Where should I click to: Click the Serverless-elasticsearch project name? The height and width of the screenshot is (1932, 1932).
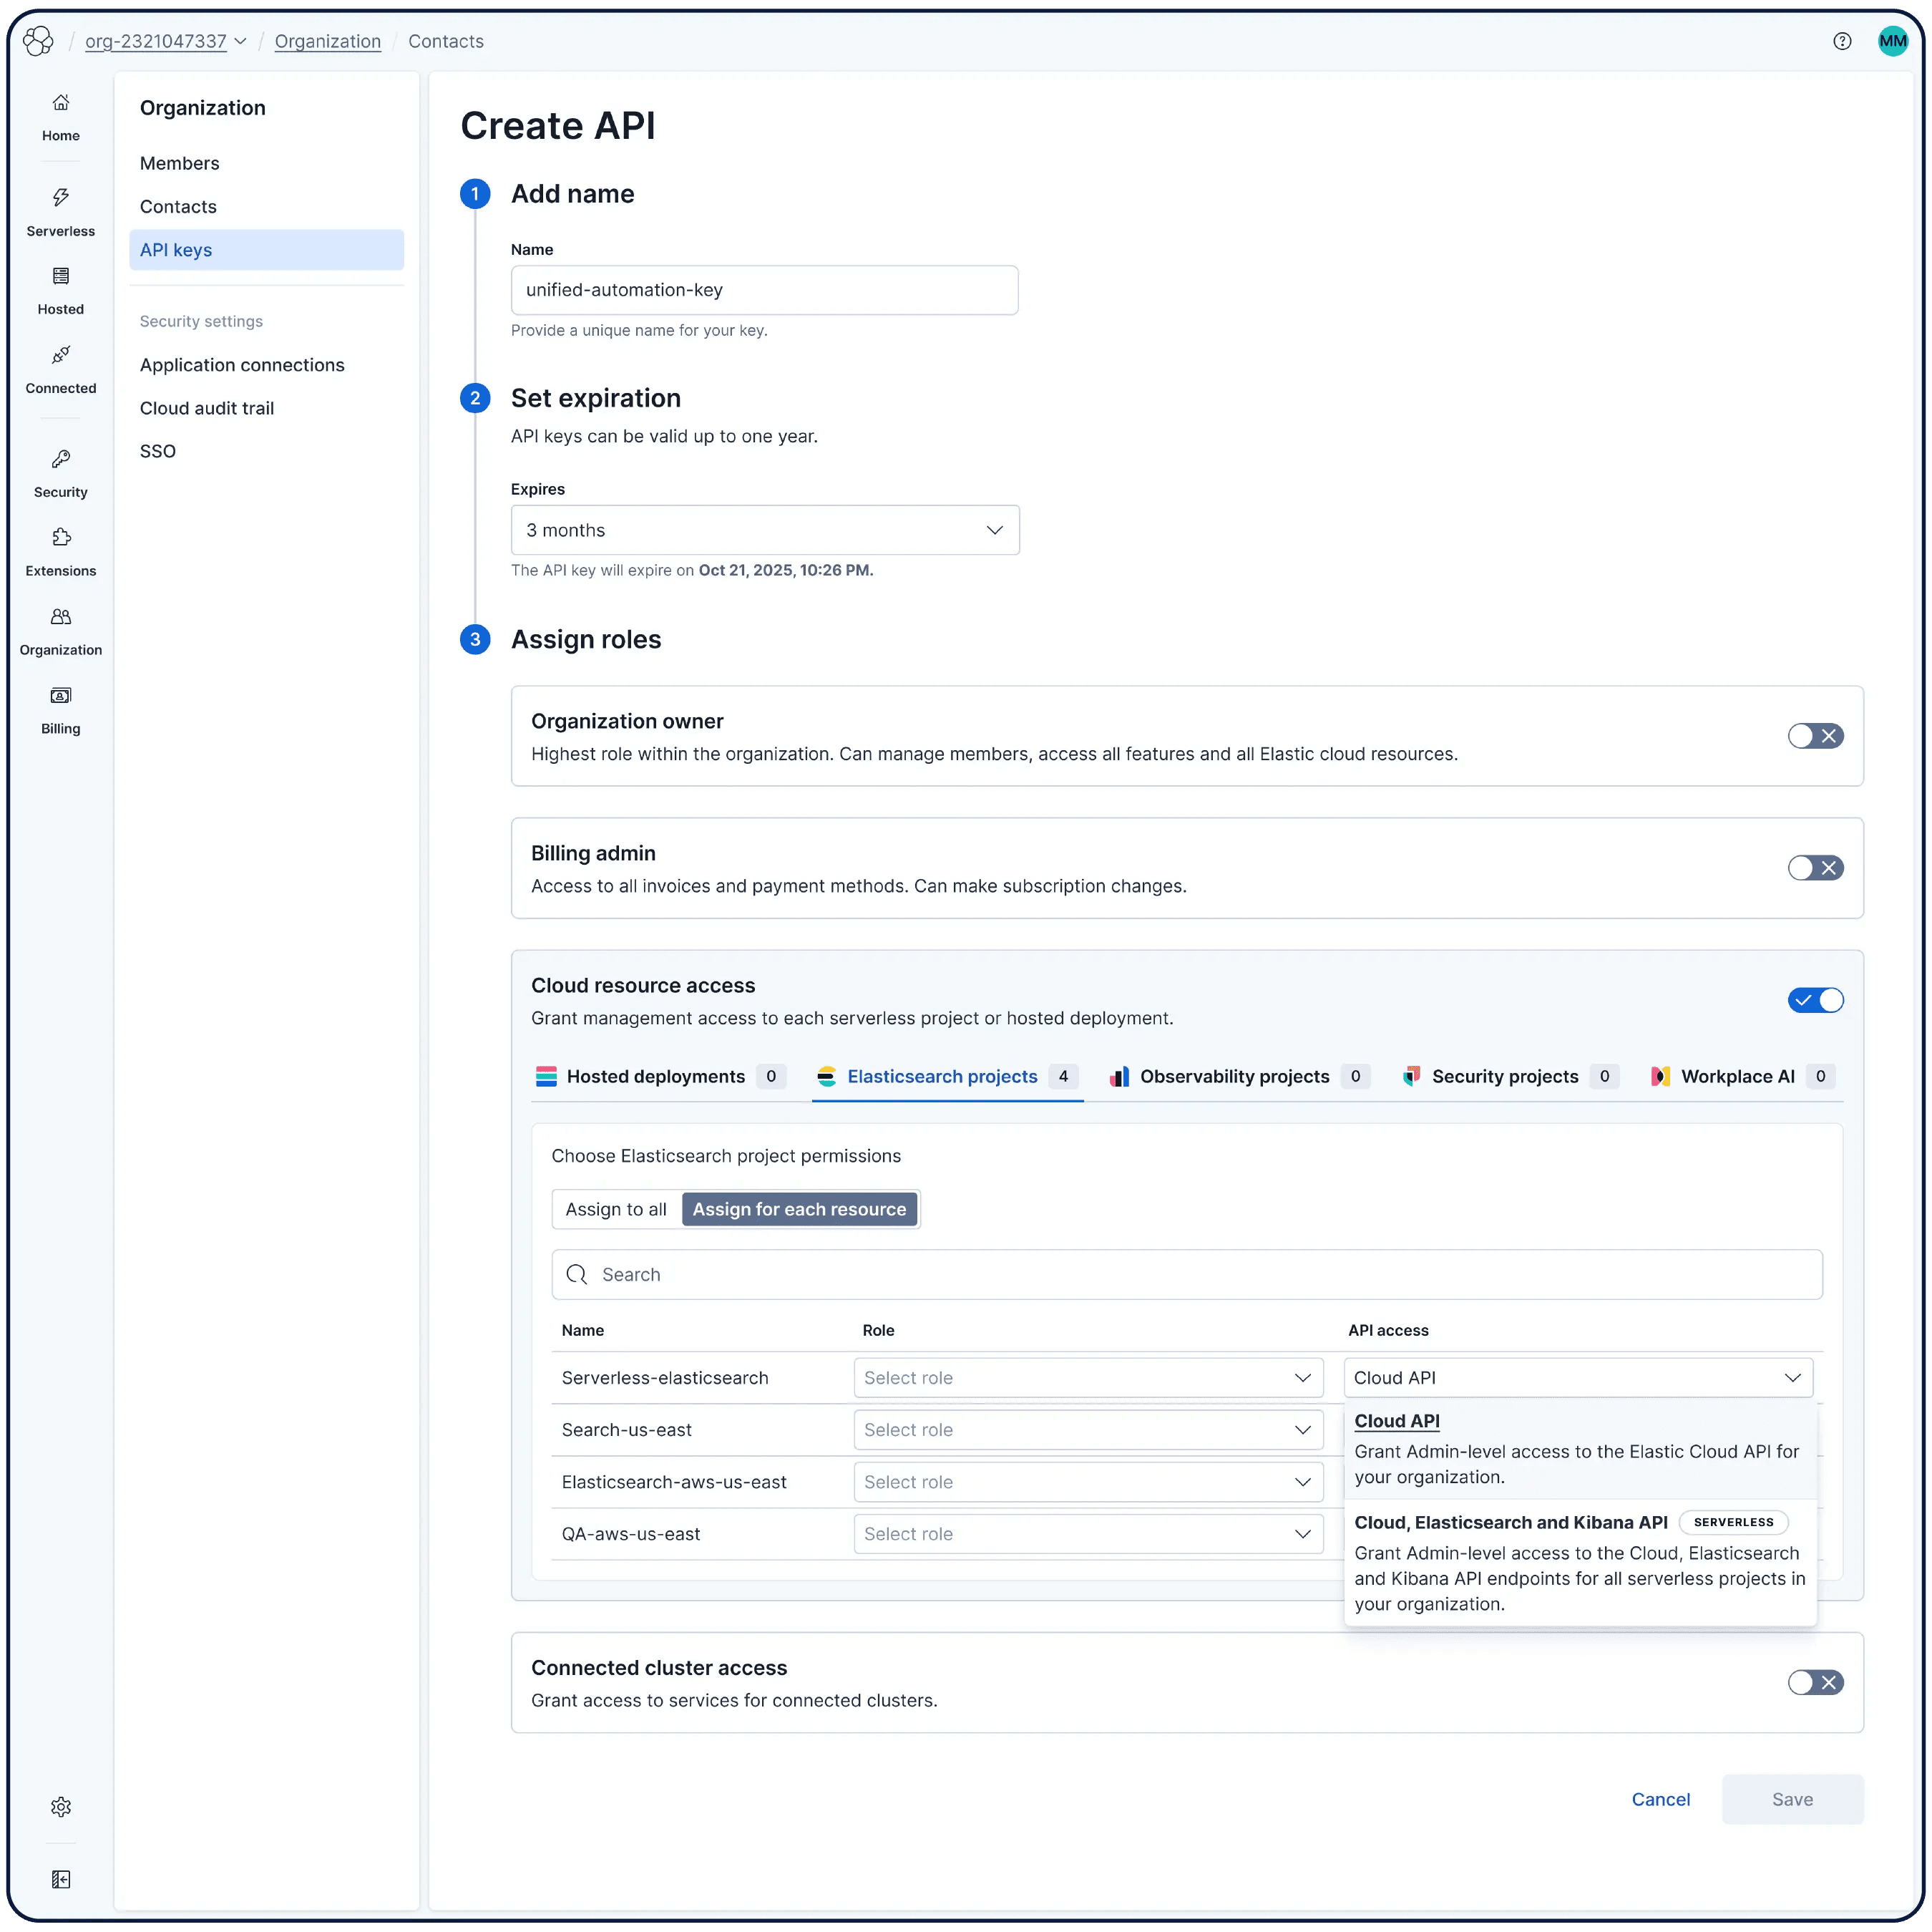(665, 1378)
